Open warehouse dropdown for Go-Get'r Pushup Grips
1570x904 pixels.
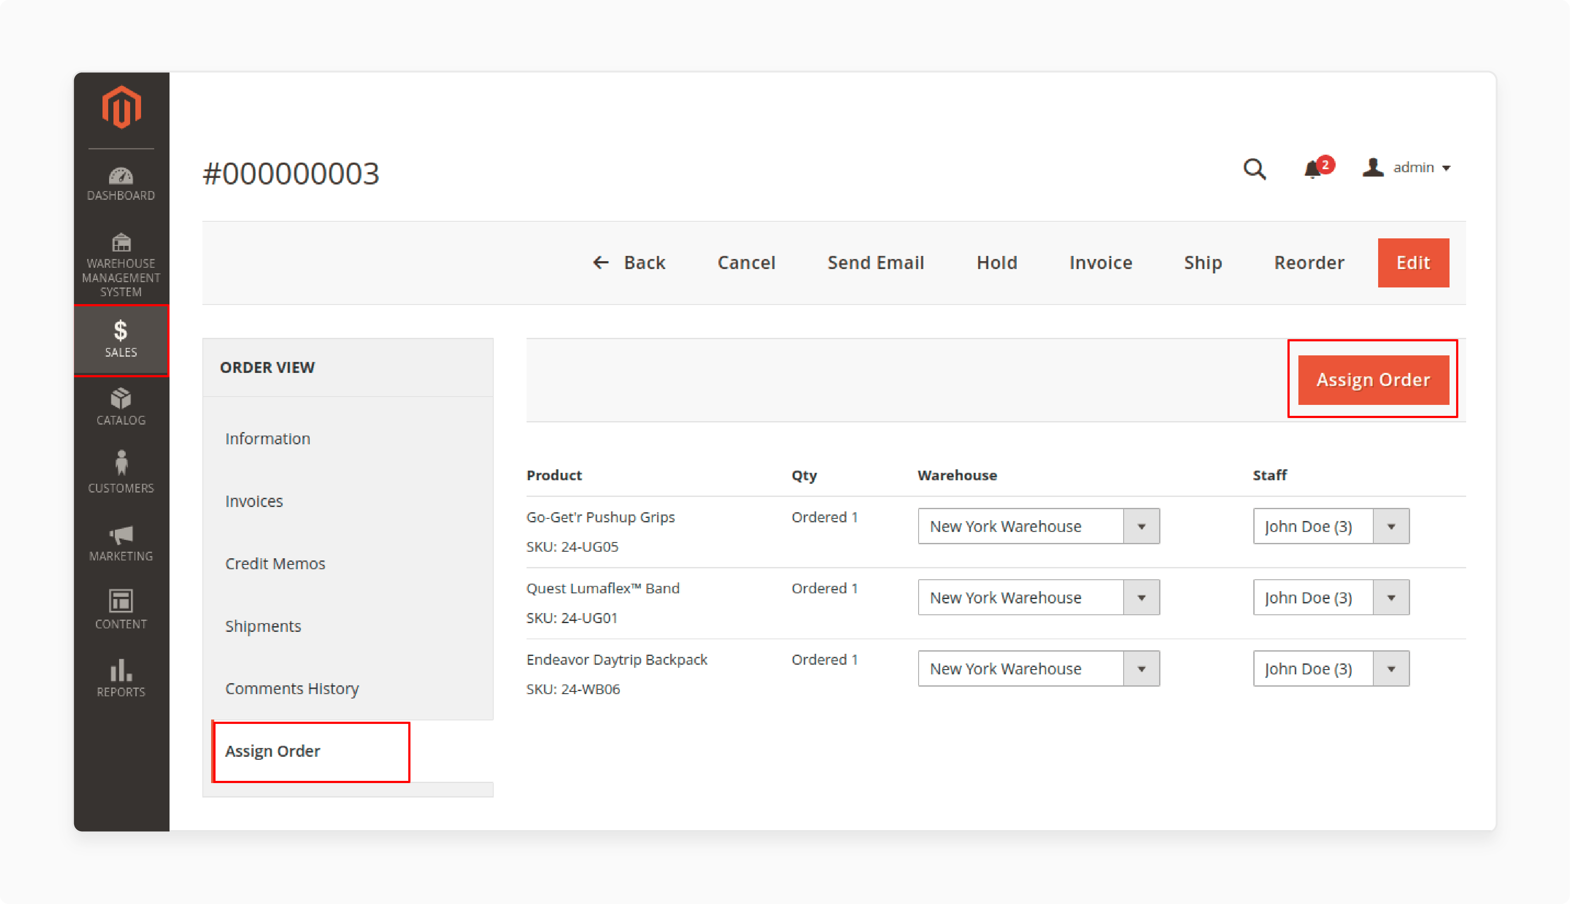coord(1038,526)
